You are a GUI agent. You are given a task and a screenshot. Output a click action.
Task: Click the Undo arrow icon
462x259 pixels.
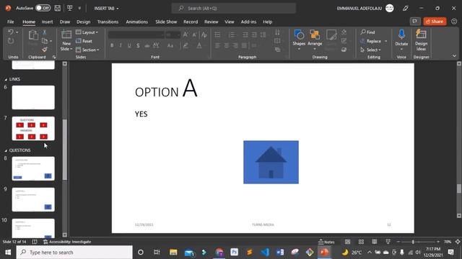(11, 32)
